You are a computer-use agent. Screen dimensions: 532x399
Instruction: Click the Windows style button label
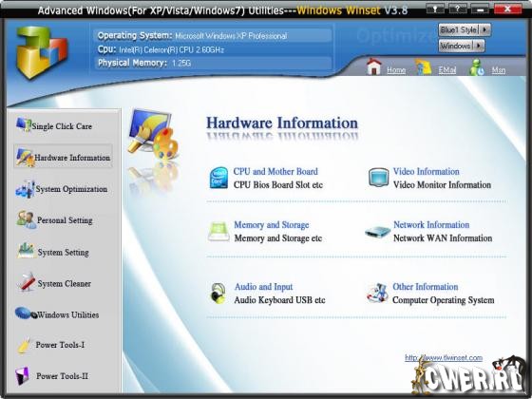pos(455,46)
